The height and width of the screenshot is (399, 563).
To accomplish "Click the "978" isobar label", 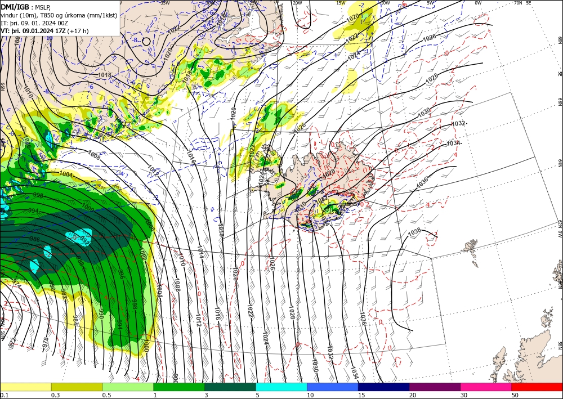I will pos(46,342).
